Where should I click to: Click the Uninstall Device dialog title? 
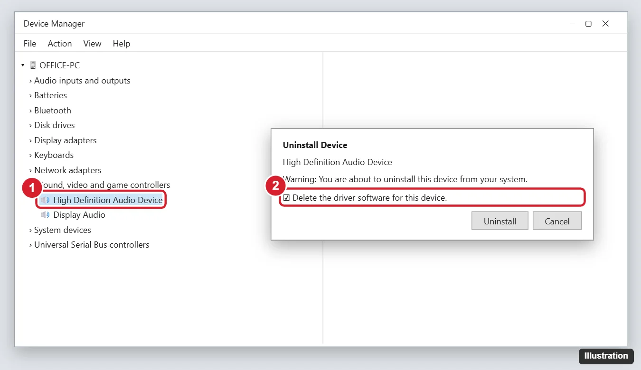pyautogui.click(x=315, y=145)
